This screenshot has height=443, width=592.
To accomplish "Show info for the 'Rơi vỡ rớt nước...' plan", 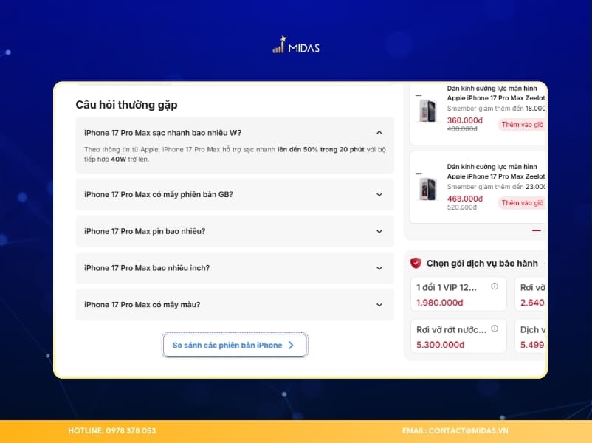I will (x=495, y=329).
